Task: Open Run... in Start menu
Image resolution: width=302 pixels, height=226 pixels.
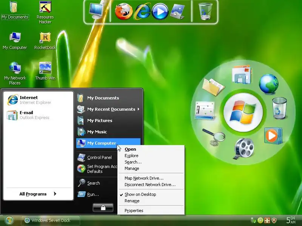Action: 97,194
